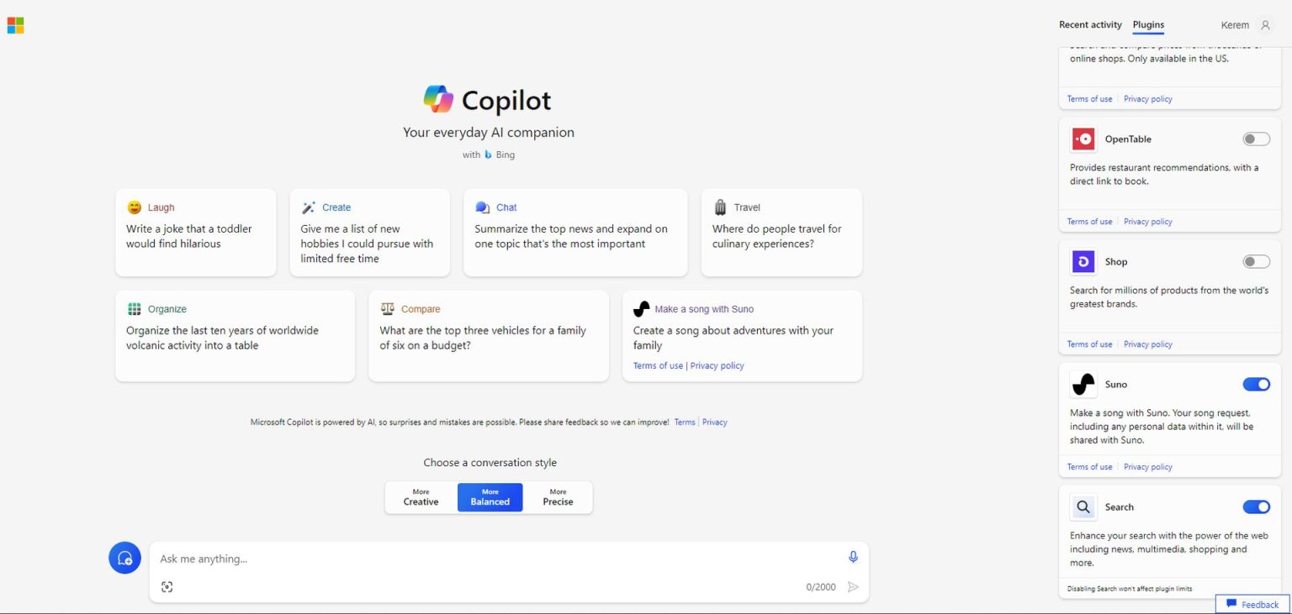Turn off the Search plugin toggle

[1256, 506]
